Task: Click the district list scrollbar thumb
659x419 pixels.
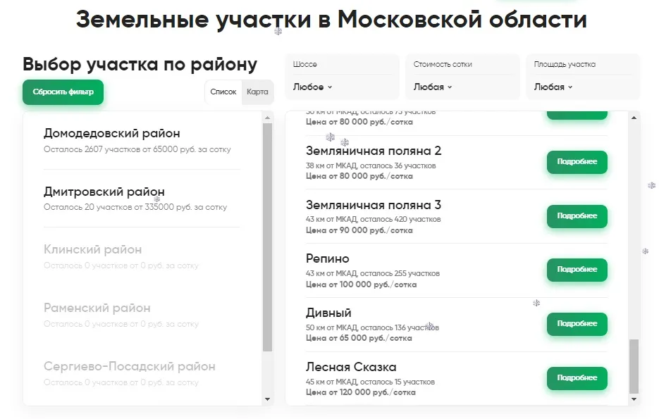Action: [267, 237]
